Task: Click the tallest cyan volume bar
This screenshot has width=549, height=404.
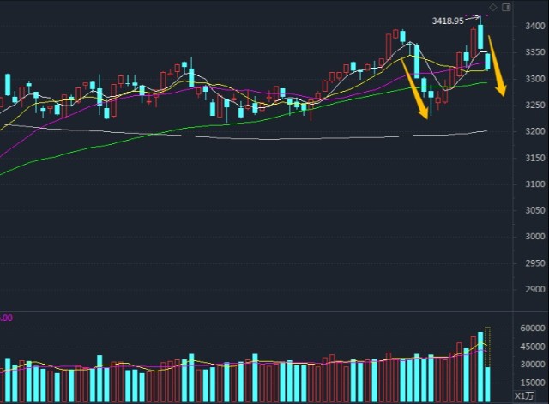Action: pos(480,366)
